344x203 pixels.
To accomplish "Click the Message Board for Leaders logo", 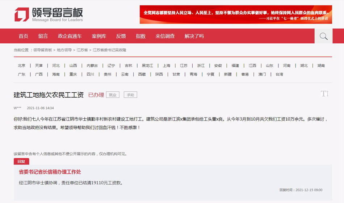I will tap(49, 14).
